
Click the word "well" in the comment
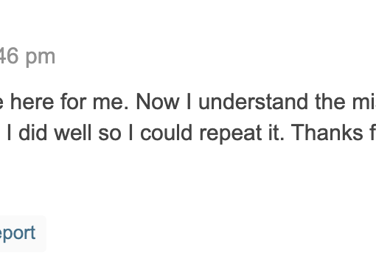click(73, 133)
